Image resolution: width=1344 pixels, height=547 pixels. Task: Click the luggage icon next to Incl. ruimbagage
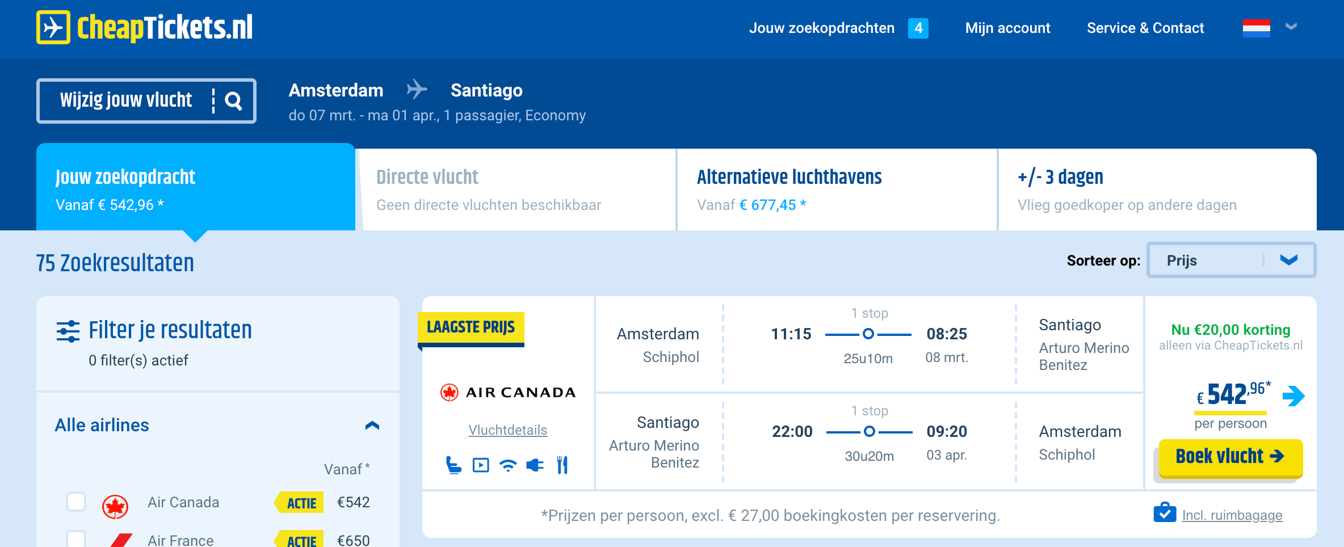click(x=1165, y=514)
